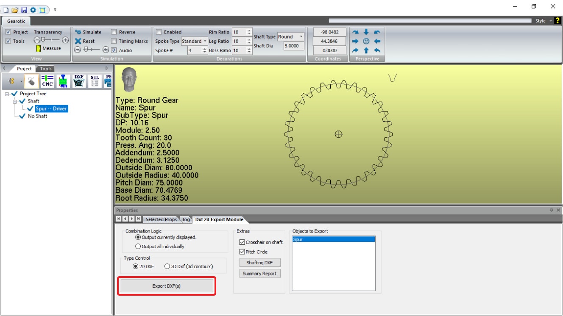Uncheck the Pitch Circle checkbox
The height and width of the screenshot is (316, 563).
tap(242, 252)
